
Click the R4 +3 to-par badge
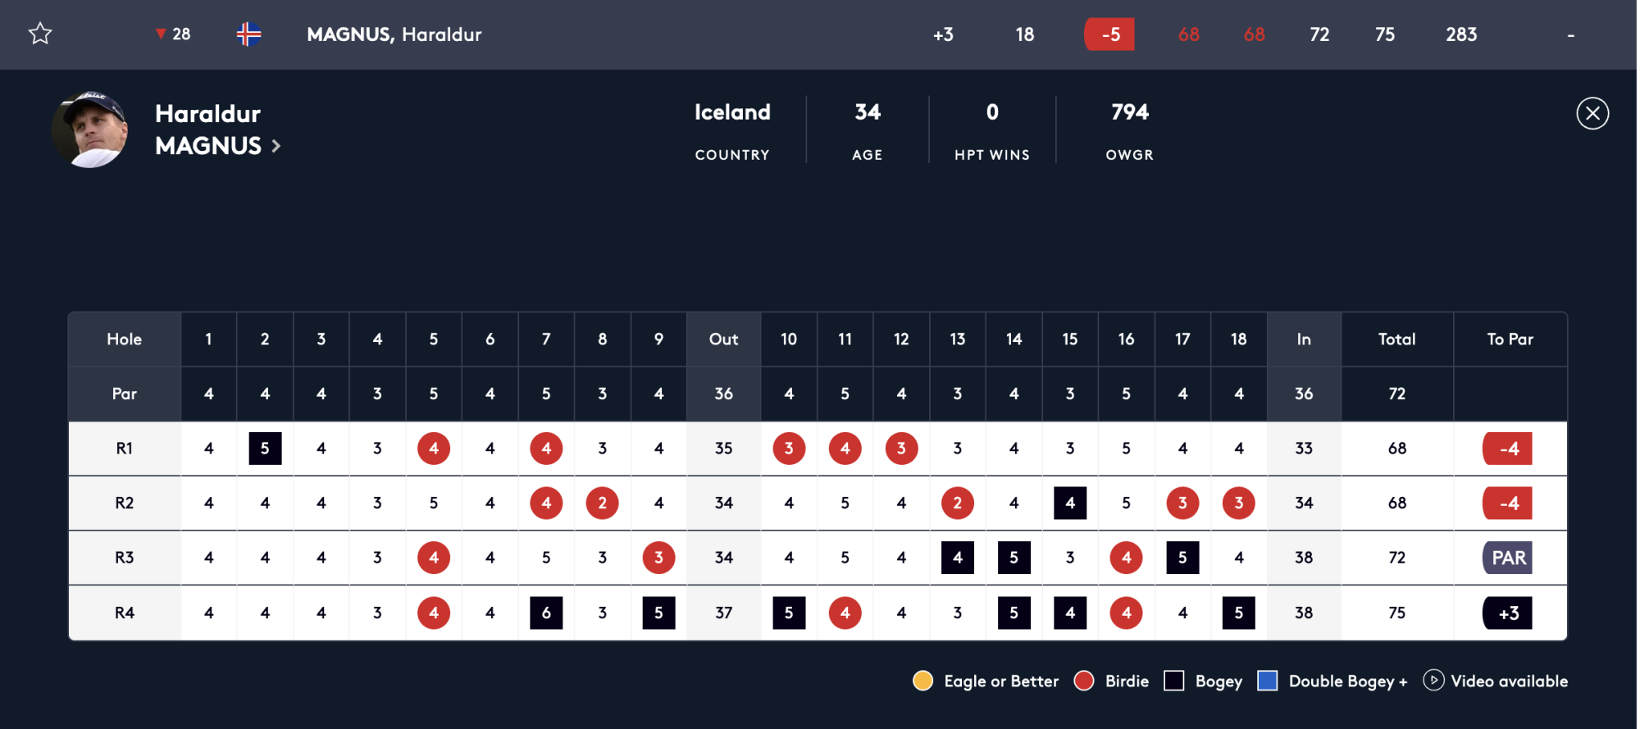click(x=1507, y=613)
